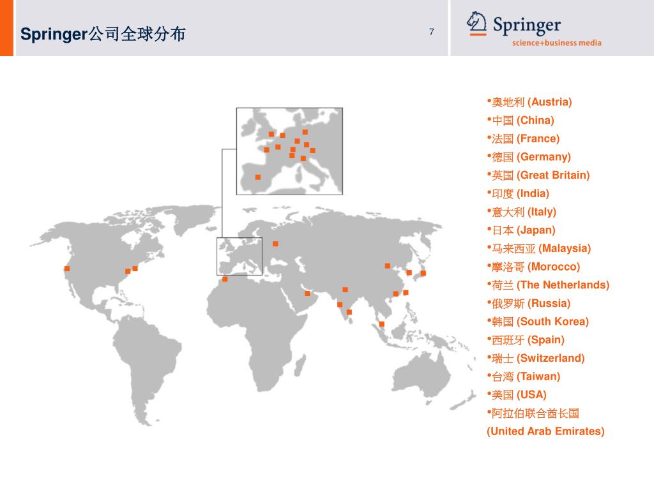Click the Europe inset map box
The image size is (654, 490).
coord(289,151)
